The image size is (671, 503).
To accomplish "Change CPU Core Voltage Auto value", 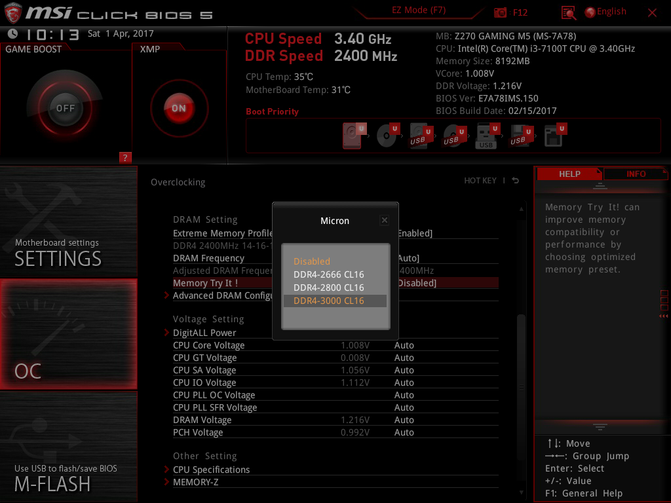I will [x=404, y=345].
